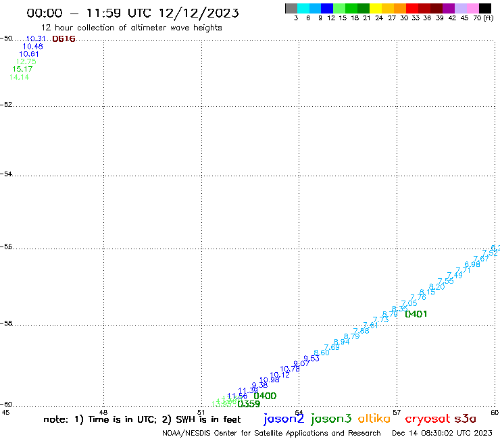This screenshot has width=500, height=439.
Task: Click the lavender legend color swatch
Action: (x=461, y=9)
